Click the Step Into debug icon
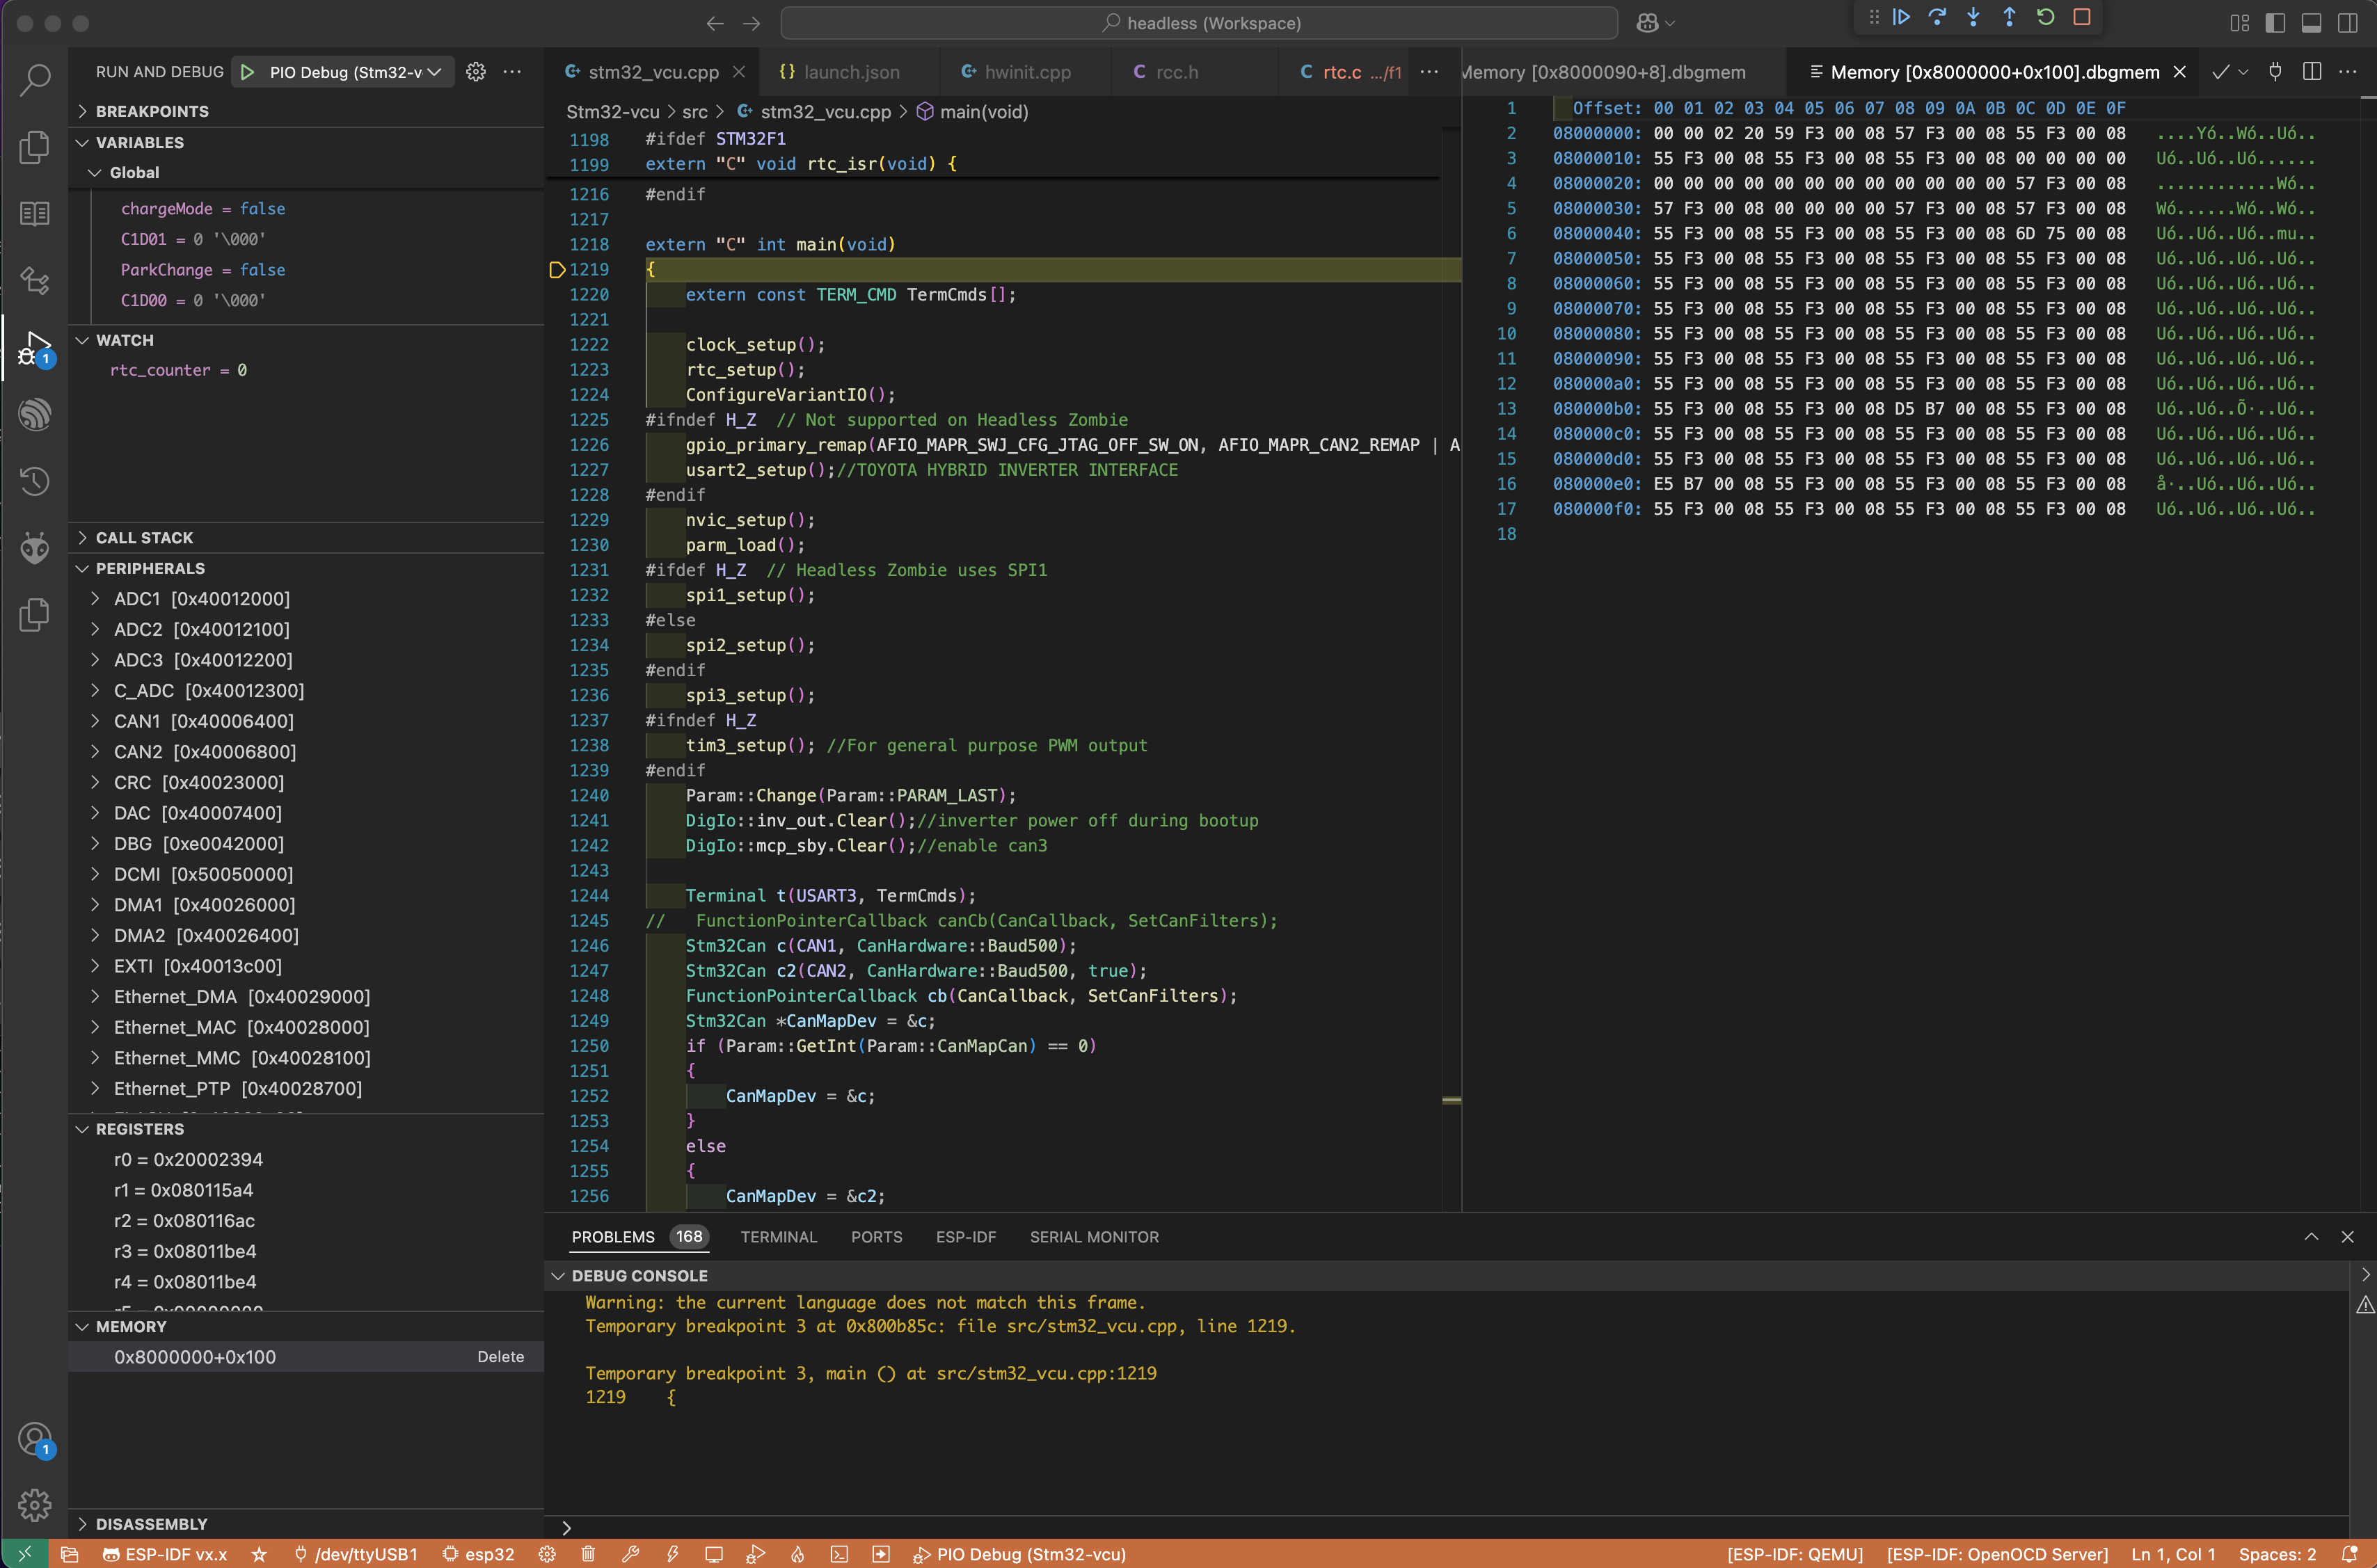Screen dimensions: 2377x1568 (x=1973, y=17)
